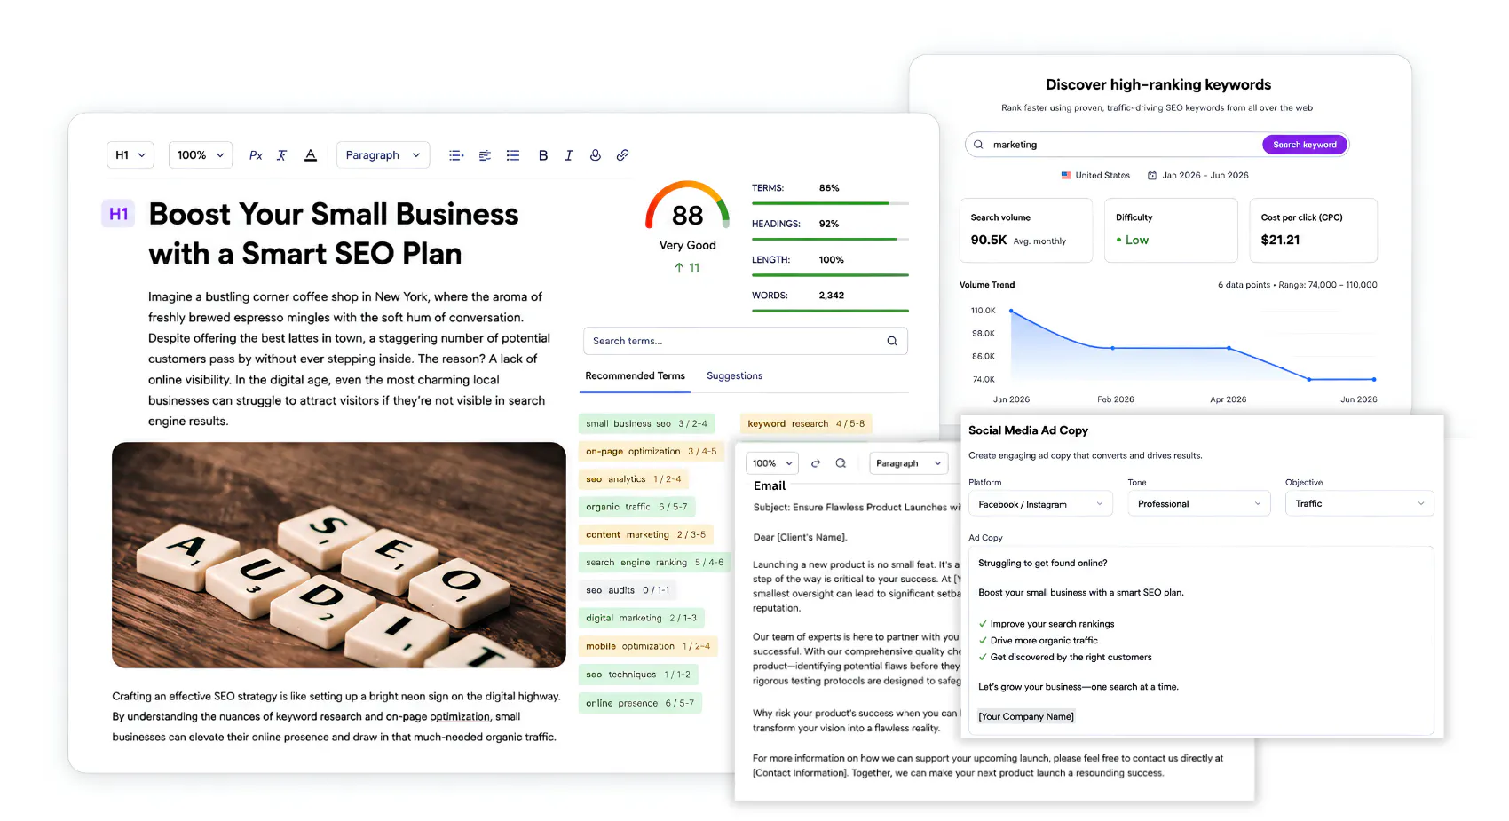Click the United States flag country selector
Image resolution: width=1509 pixels, height=821 pixels.
click(x=1095, y=176)
